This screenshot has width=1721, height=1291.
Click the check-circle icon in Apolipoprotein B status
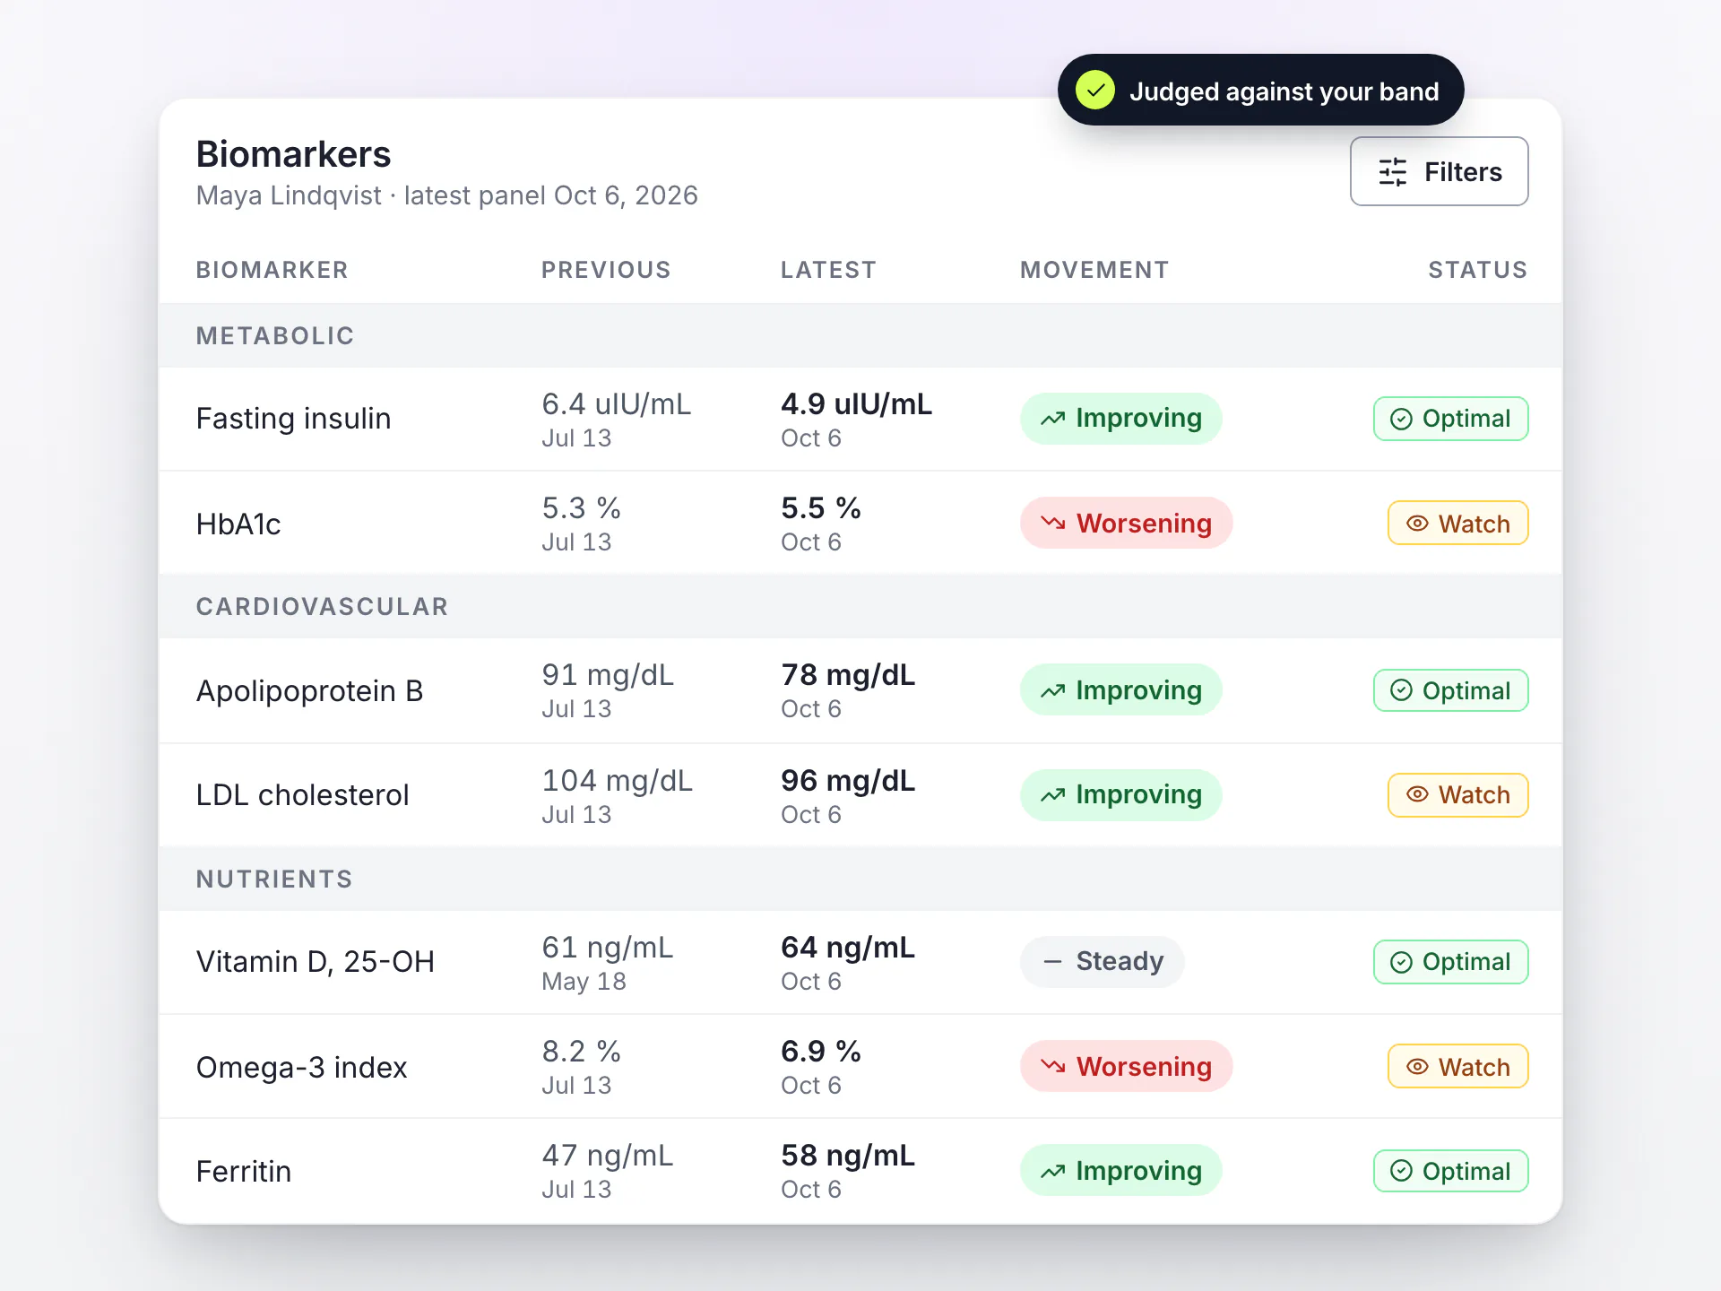[x=1401, y=690]
